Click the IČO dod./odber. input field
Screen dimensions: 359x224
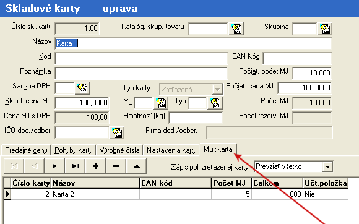(x=82, y=132)
